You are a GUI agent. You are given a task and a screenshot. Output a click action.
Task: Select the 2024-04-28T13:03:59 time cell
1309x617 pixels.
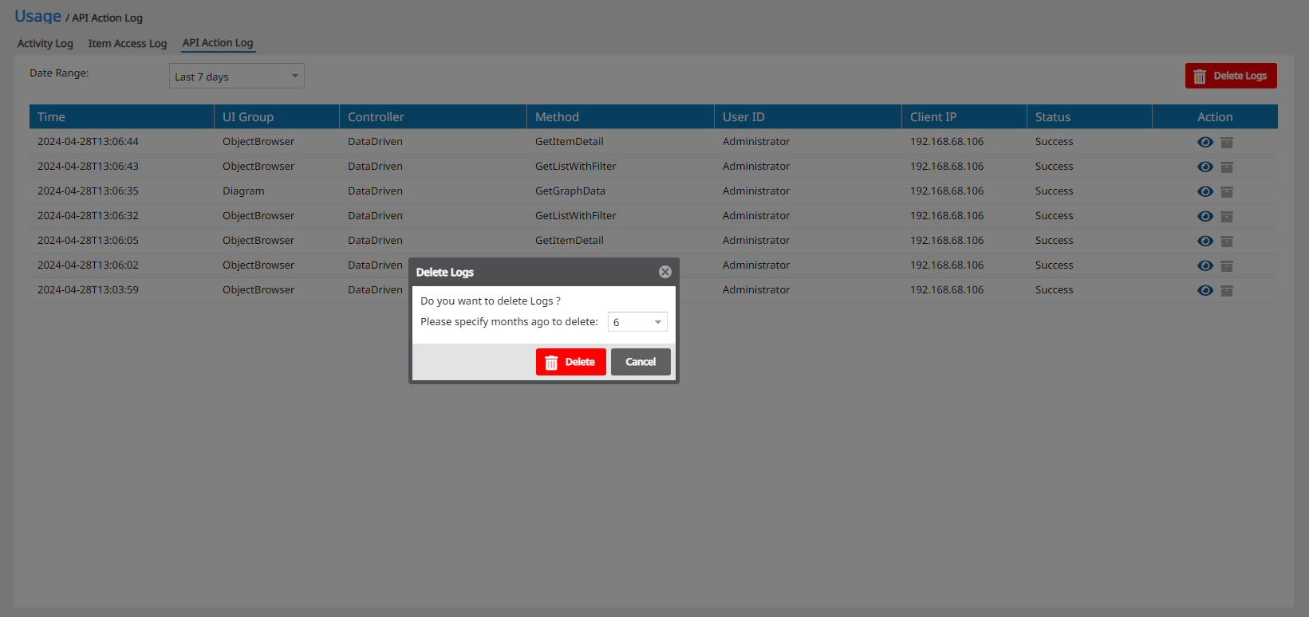(88, 290)
